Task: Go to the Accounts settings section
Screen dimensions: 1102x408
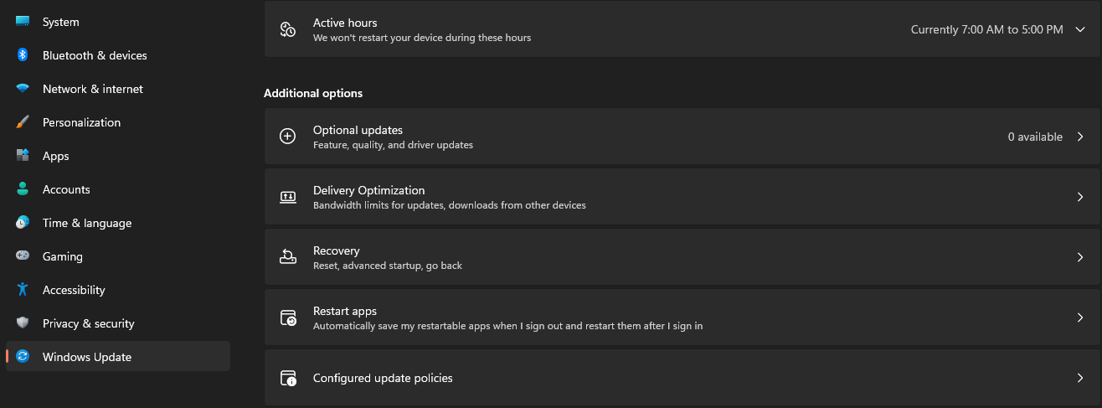Action: click(66, 189)
